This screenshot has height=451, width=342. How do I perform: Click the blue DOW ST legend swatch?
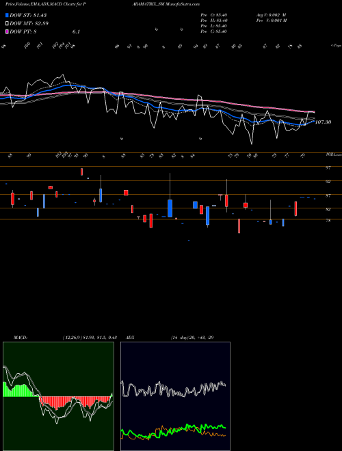point(7,15)
